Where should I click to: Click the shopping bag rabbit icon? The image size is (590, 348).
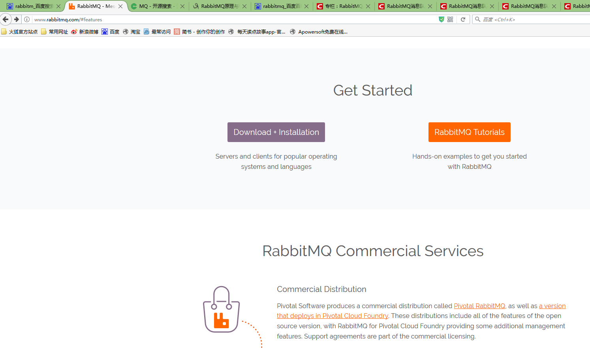click(x=221, y=310)
